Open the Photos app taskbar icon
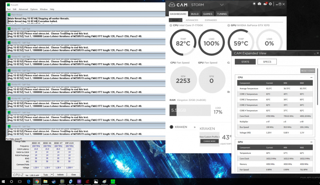 [96, 181]
